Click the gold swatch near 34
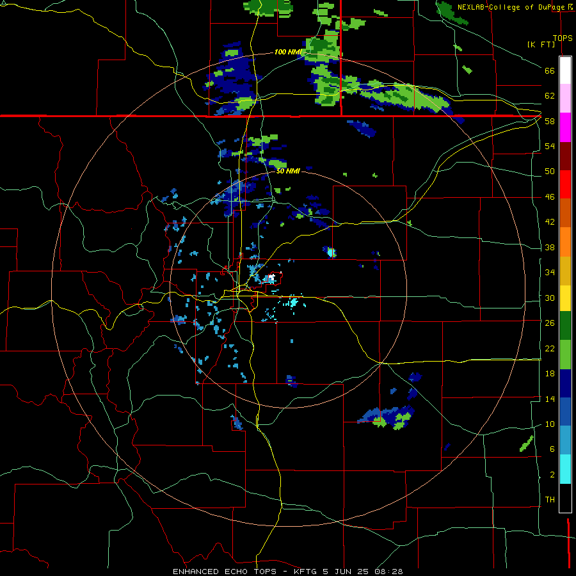The width and height of the screenshot is (576, 576). 565,271
